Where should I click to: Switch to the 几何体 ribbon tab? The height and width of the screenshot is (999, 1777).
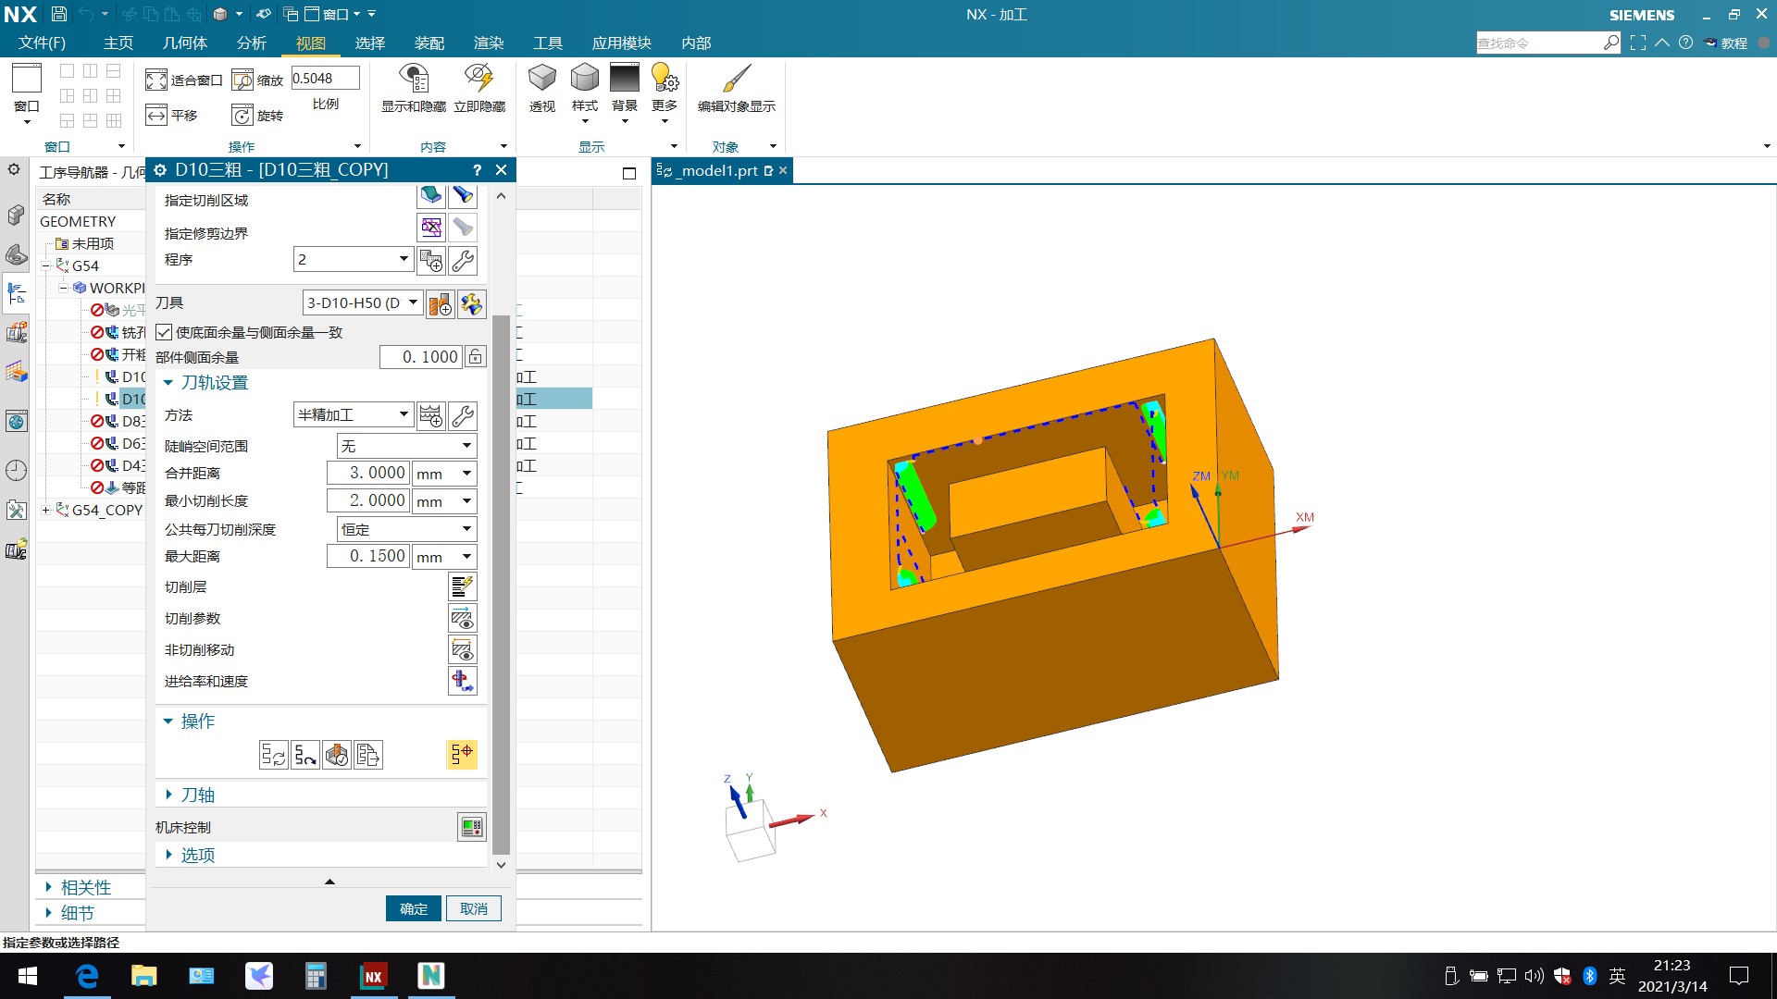point(184,43)
